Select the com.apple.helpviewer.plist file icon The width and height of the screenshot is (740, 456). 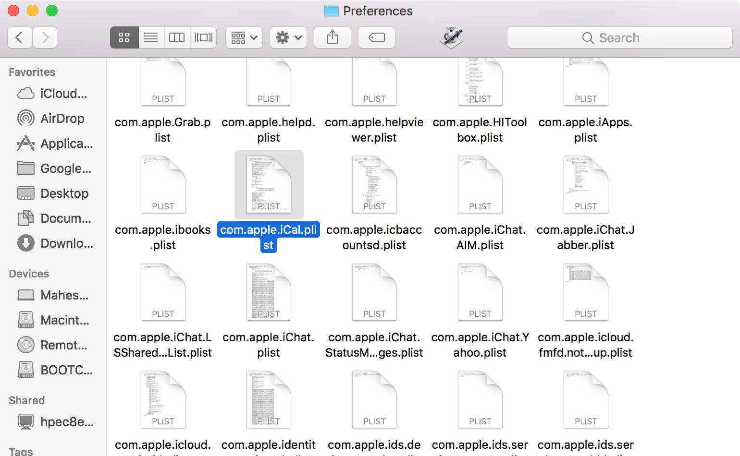coord(374,82)
